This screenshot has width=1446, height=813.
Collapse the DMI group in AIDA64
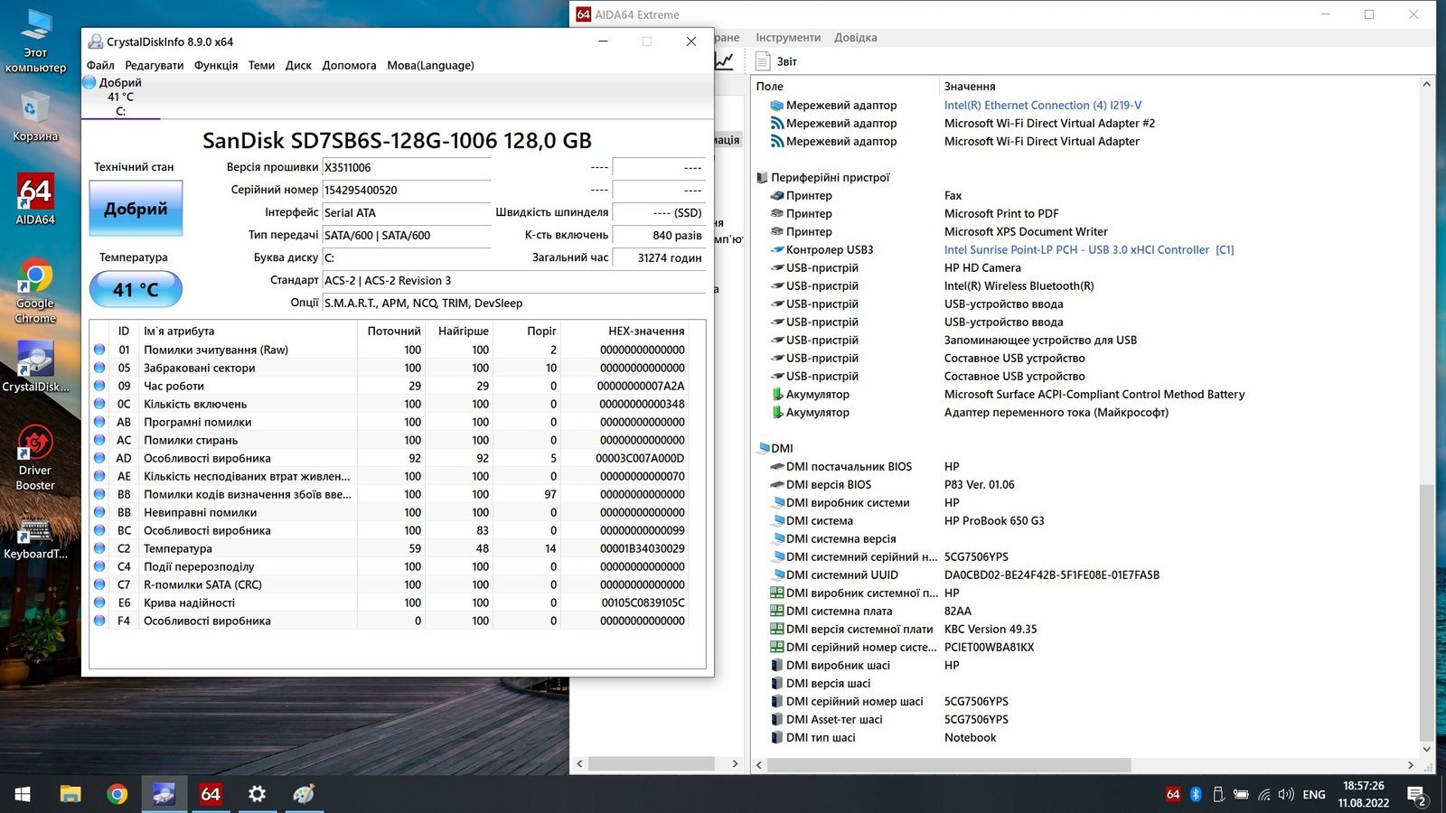764,448
